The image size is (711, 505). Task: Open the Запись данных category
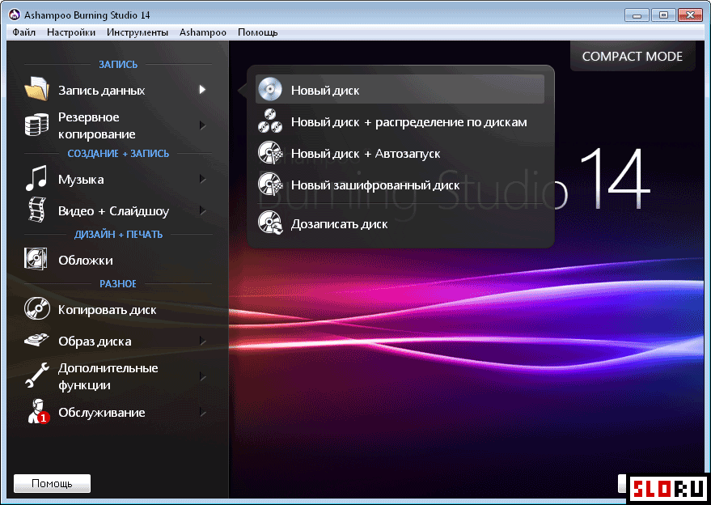pyautogui.click(x=118, y=90)
